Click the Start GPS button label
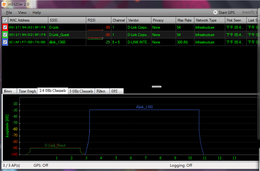The width and height of the screenshot is (260, 171). pyautogui.click(x=226, y=12)
